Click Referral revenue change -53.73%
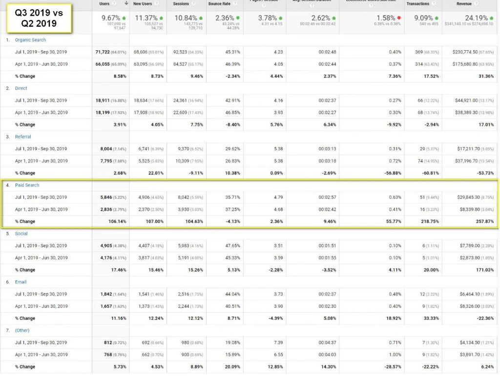 point(485,173)
